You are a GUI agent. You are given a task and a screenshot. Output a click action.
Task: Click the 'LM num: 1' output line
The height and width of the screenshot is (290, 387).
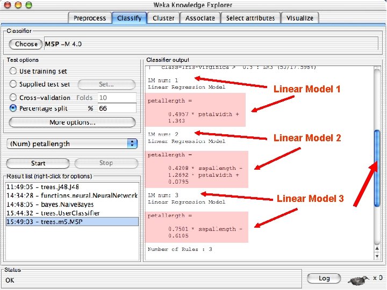(x=163, y=81)
